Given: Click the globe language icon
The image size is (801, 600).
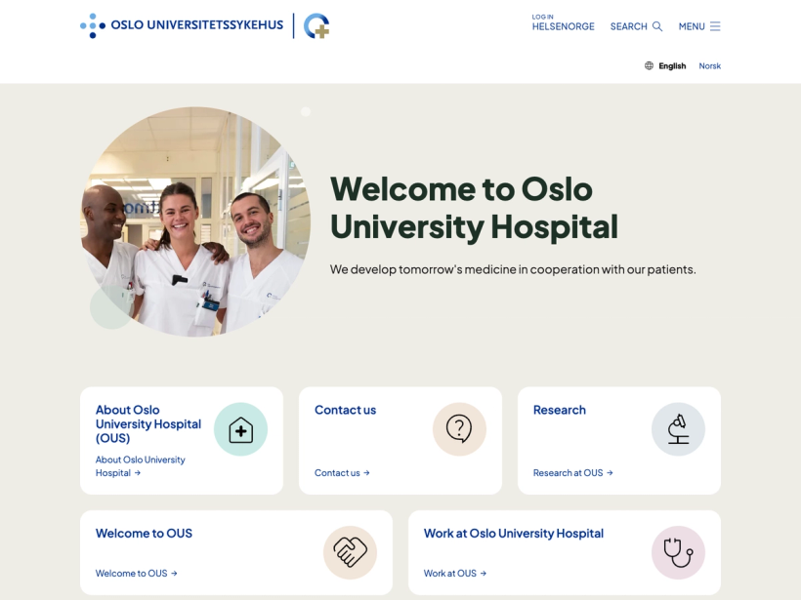Looking at the screenshot, I should click(x=649, y=65).
